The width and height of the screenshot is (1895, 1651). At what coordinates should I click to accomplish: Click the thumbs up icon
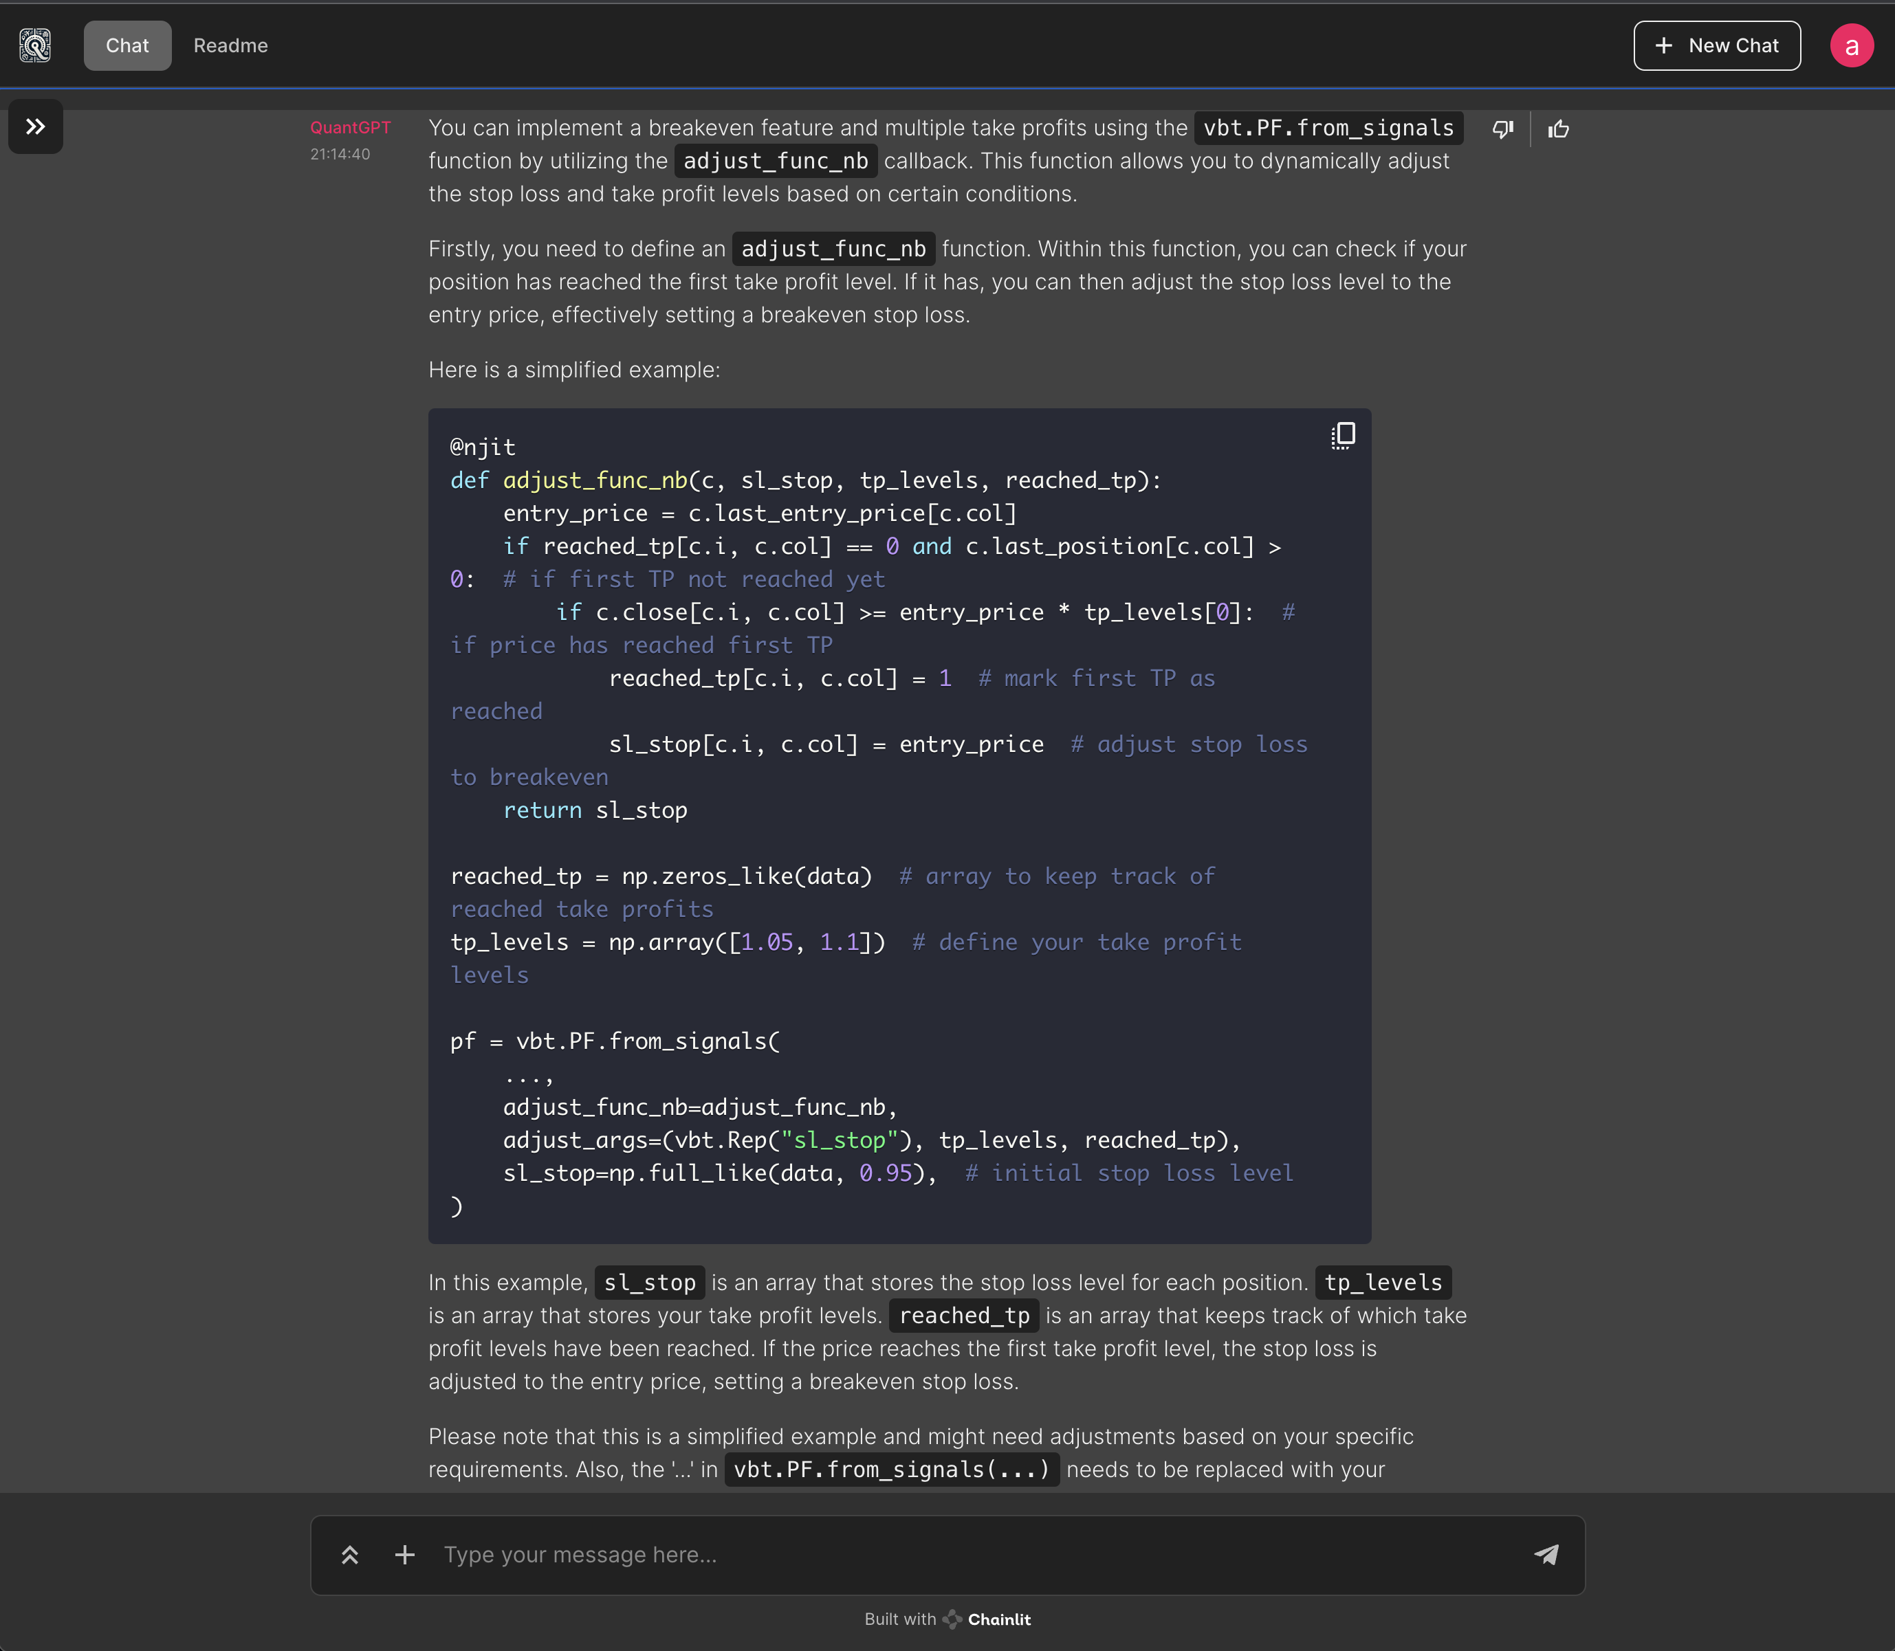click(x=1555, y=129)
